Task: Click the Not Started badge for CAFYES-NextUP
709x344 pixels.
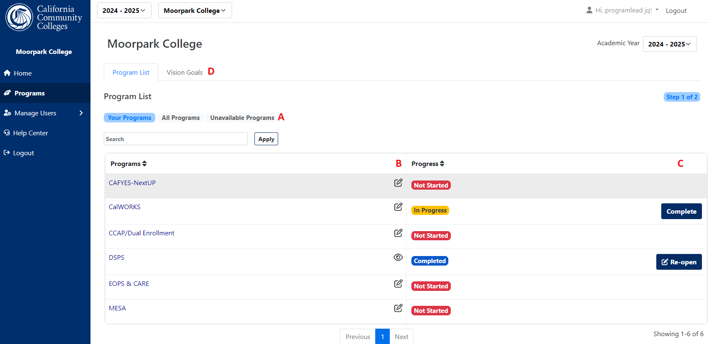Action: [x=431, y=185]
